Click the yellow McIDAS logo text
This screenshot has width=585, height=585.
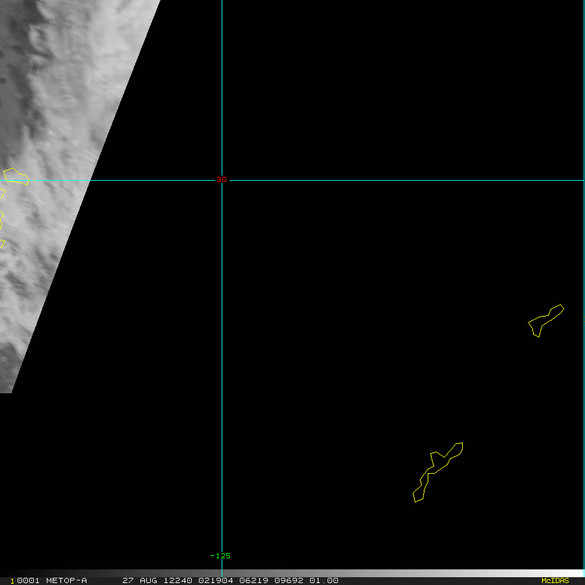(x=554, y=580)
